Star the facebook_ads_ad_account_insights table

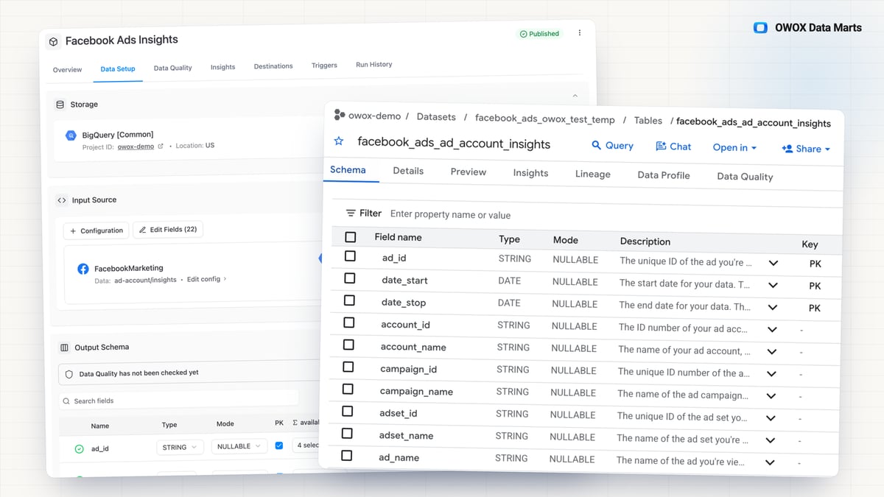tap(339, 141)
